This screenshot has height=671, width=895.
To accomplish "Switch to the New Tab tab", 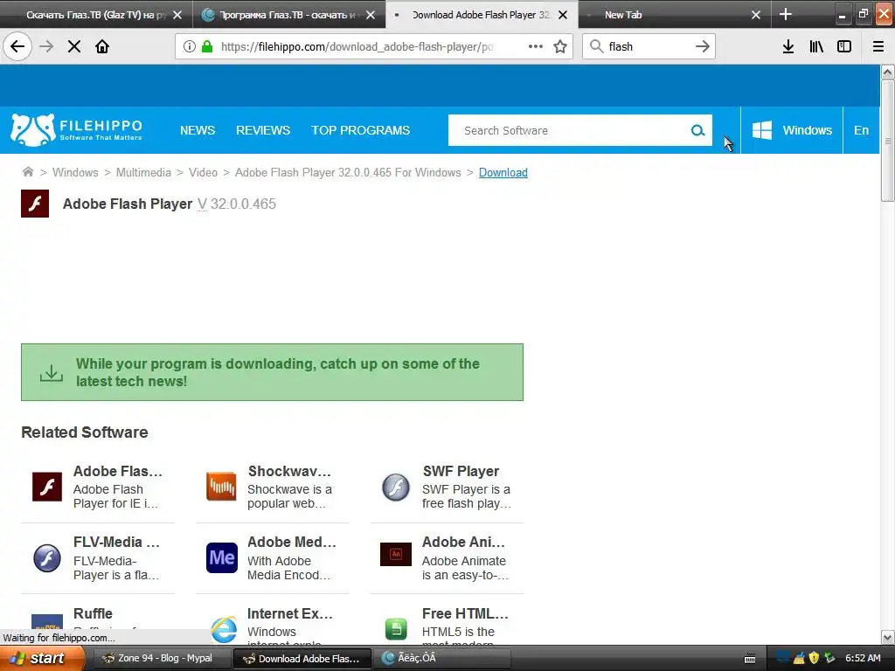I will pos(622,15).
